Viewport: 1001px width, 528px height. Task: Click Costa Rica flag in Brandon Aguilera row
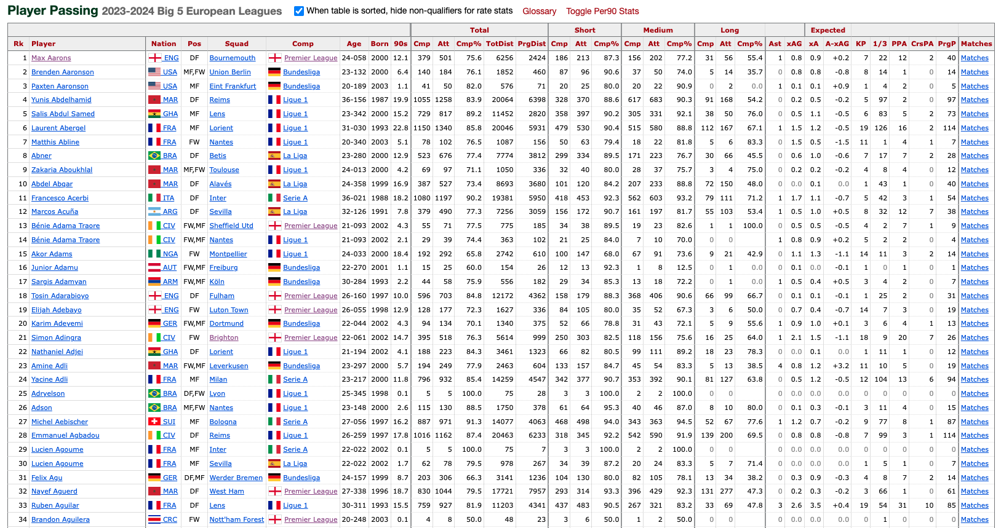154,519
